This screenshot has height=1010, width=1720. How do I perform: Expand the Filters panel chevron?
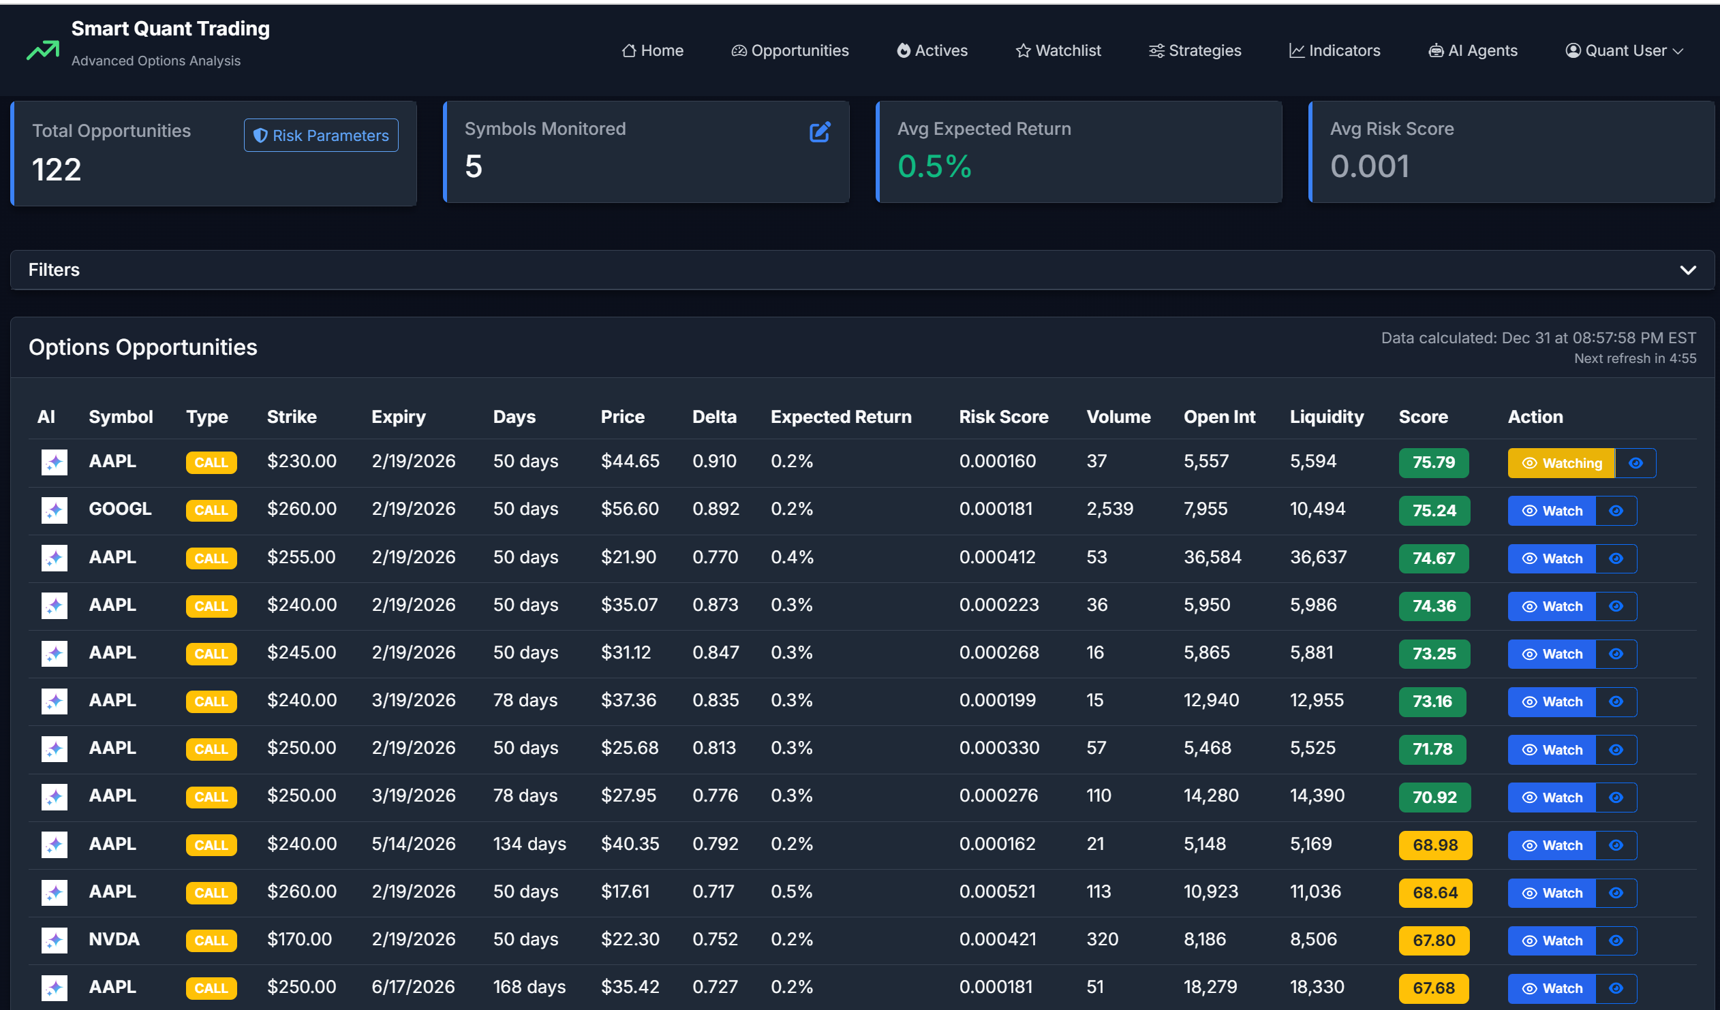click(1688, 270)
